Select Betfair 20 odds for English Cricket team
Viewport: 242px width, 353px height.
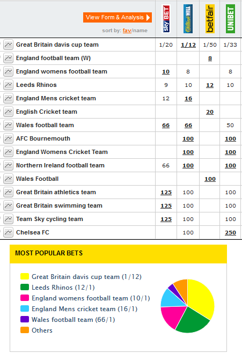[210, 112]
